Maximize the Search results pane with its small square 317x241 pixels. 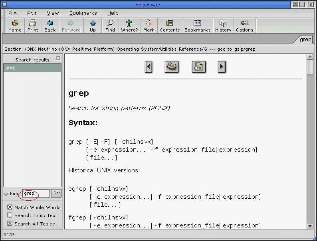58,58
